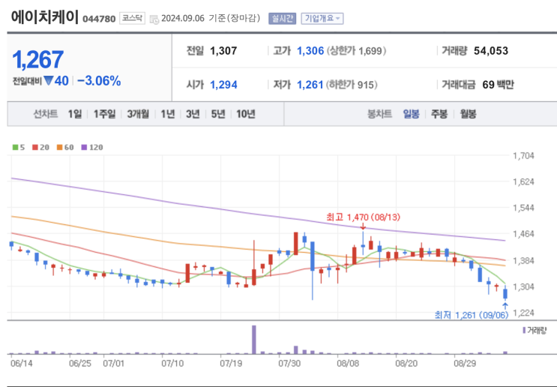The height and width of the screenshot is (387, 557).
Task: Click the 07/19 date axis label
Action: point(231,364)
